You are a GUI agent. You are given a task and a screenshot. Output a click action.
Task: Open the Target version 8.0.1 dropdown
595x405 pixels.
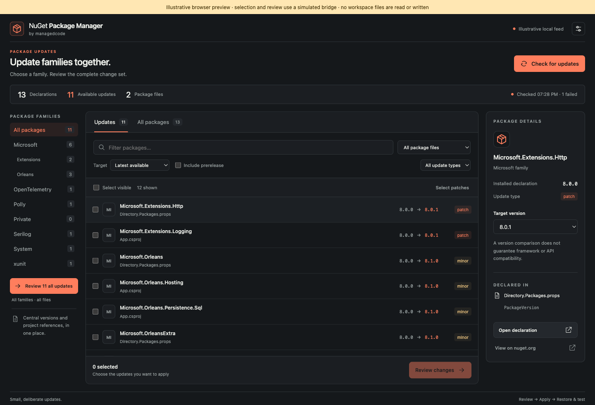[535, 227]
